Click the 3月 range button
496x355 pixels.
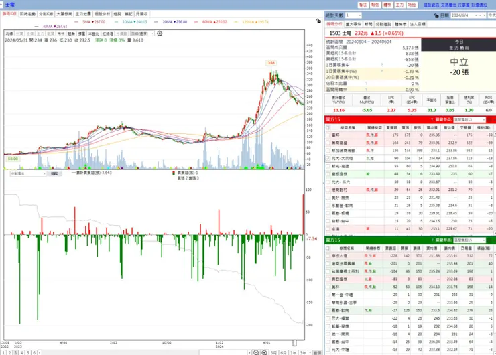click(273, 352)
